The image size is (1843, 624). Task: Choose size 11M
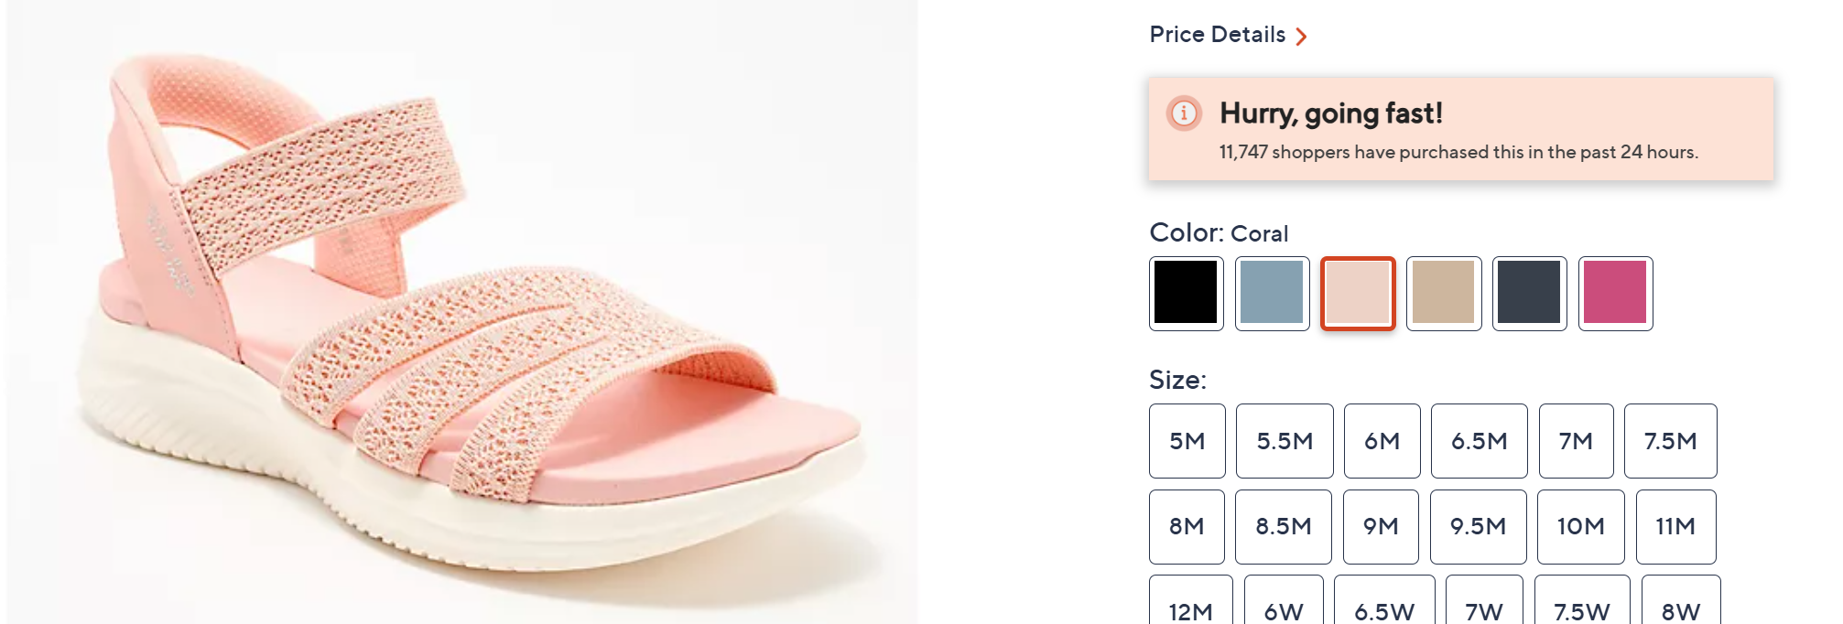point(1675,527)
